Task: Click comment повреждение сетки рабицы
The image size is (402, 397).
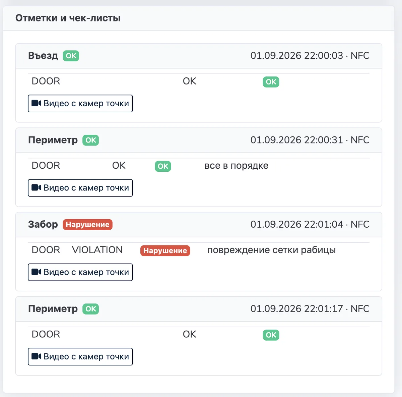Action: tap(272, 250)
